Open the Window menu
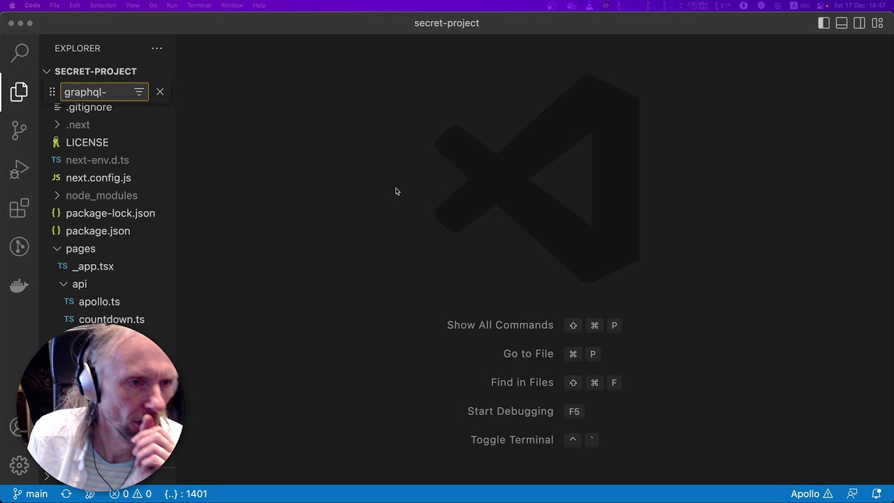This screenshot has width=894, height=503. coord(232,6)
